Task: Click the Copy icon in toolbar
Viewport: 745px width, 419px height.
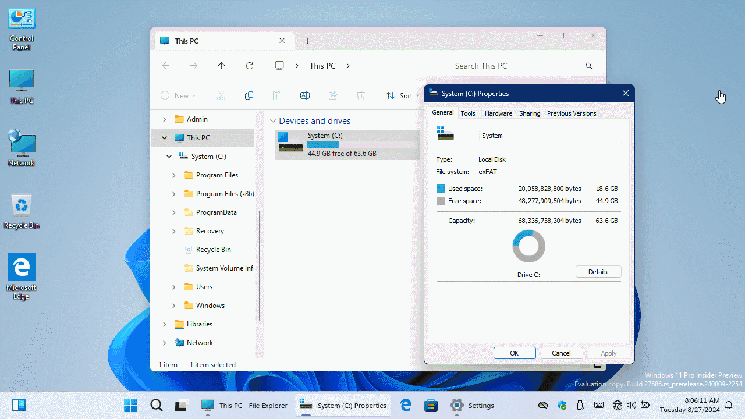Action: tap(249, 95)
